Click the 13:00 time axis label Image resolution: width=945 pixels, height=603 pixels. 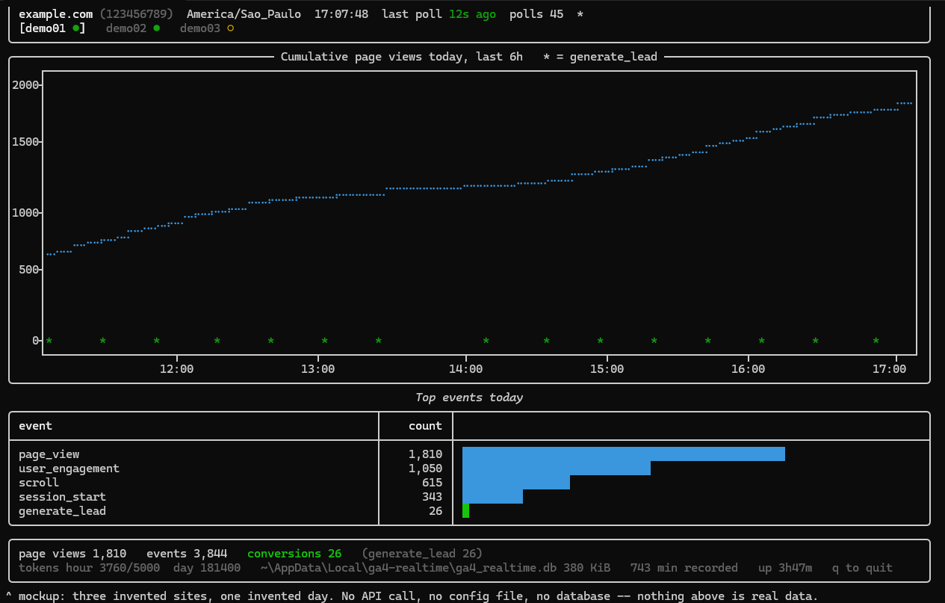(x=317, y=369)
